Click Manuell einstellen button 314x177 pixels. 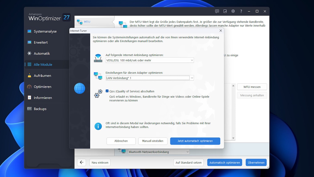pyautogui.click(x=153, y=141)
